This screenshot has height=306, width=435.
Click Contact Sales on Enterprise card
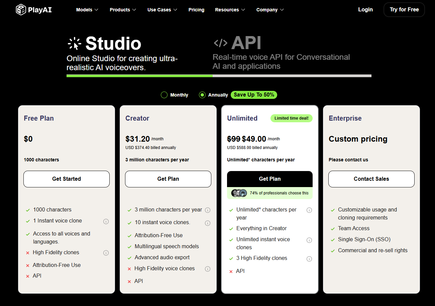pos(371,179)
